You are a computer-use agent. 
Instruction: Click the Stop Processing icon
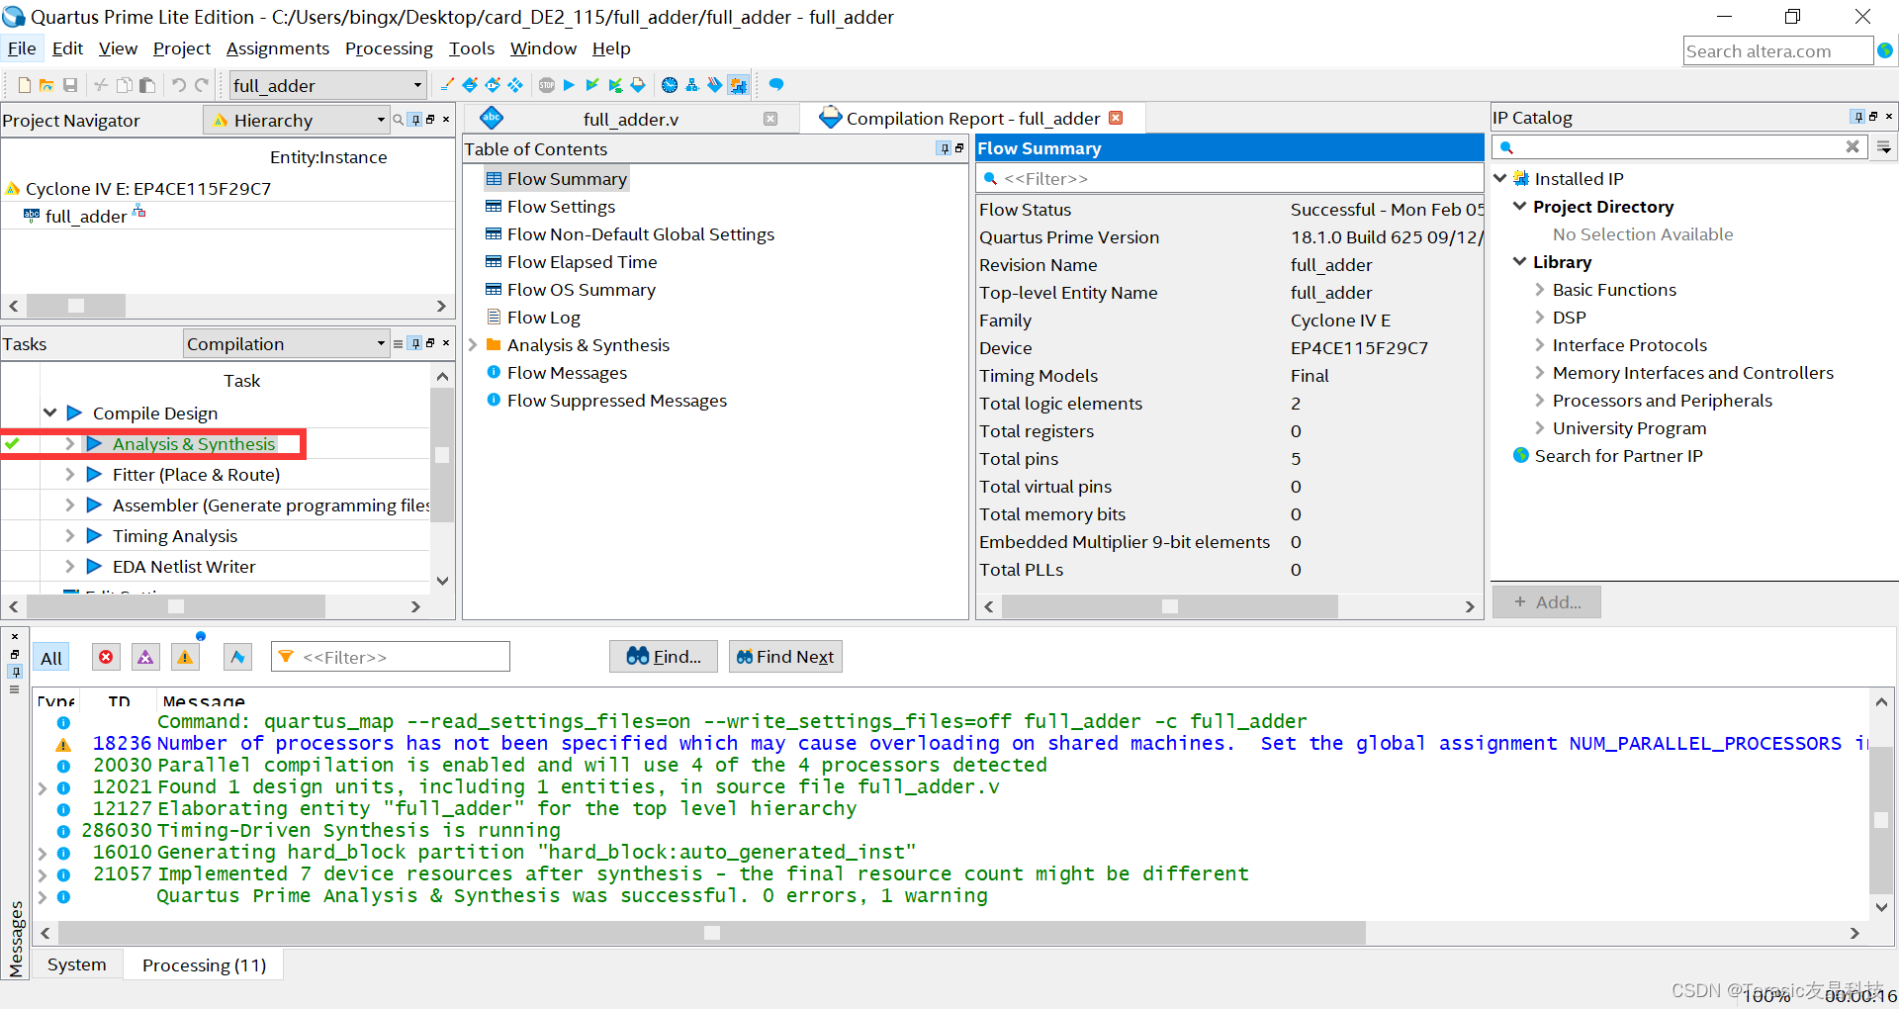547,85
